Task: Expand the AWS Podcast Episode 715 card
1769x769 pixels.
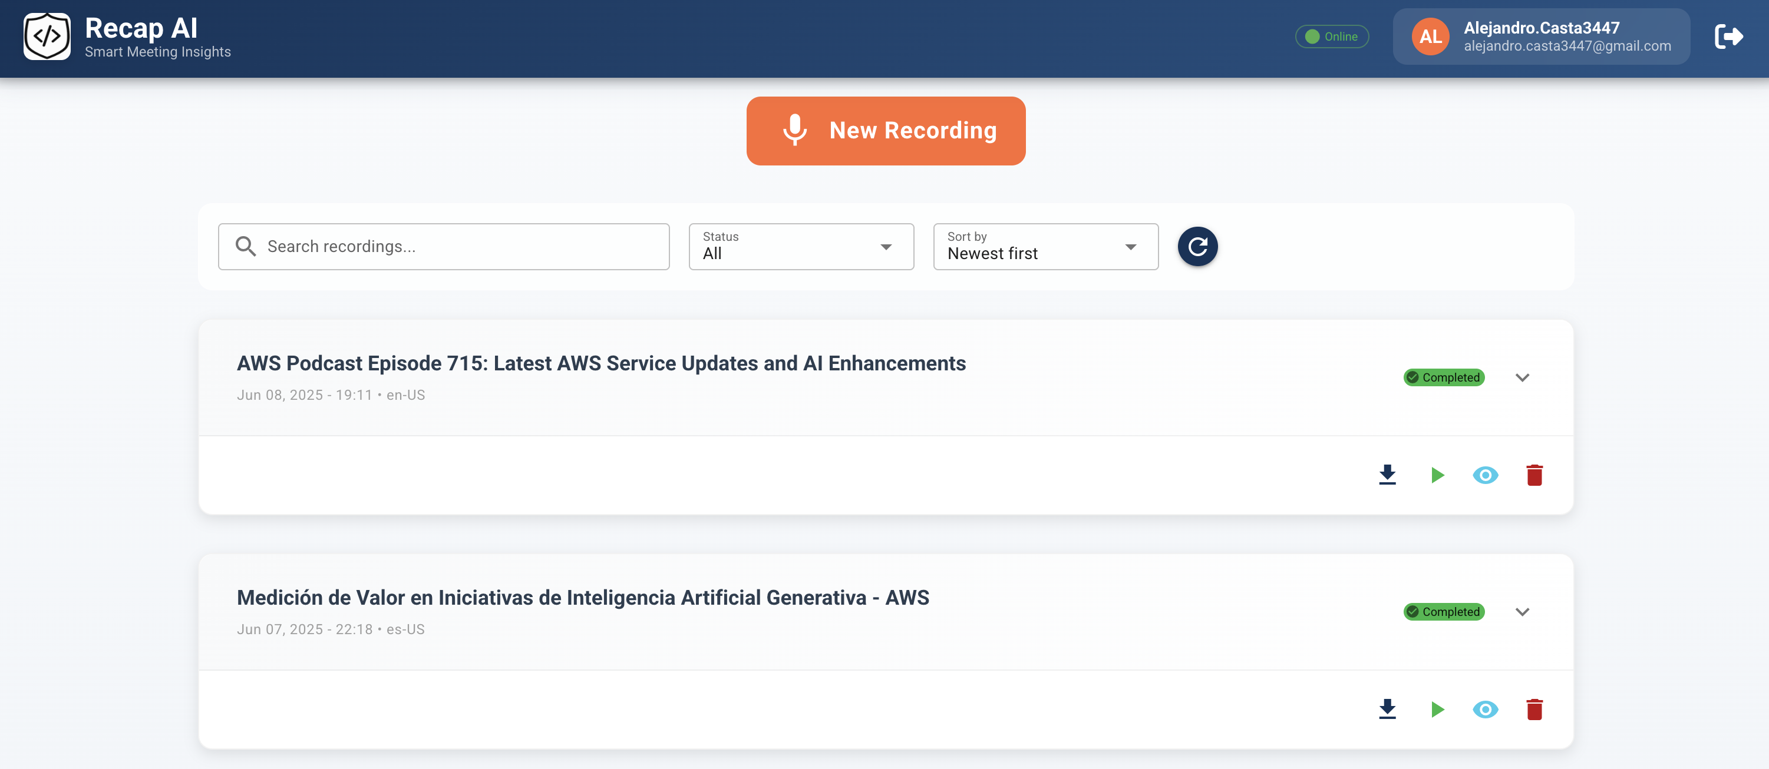Action: [1522, 377]
